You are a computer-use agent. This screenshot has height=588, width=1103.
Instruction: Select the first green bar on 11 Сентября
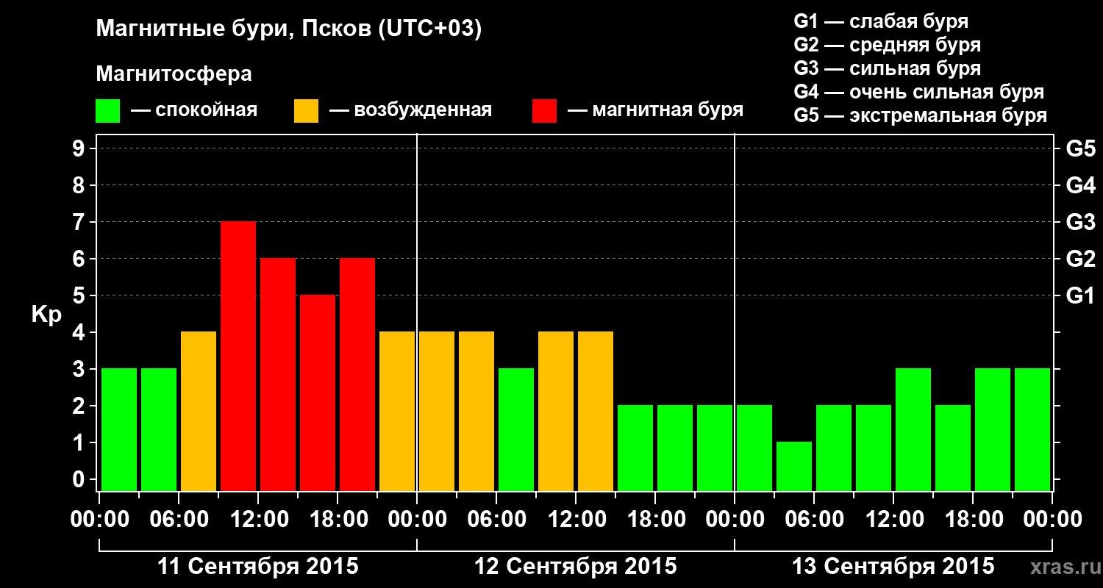coord(119,430)
